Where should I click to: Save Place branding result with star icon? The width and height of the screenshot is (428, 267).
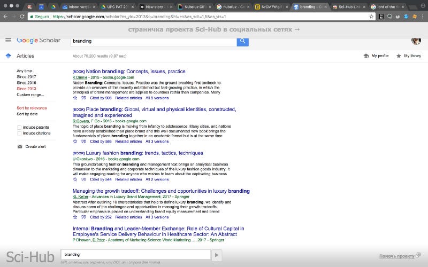(x=75, y=142)
